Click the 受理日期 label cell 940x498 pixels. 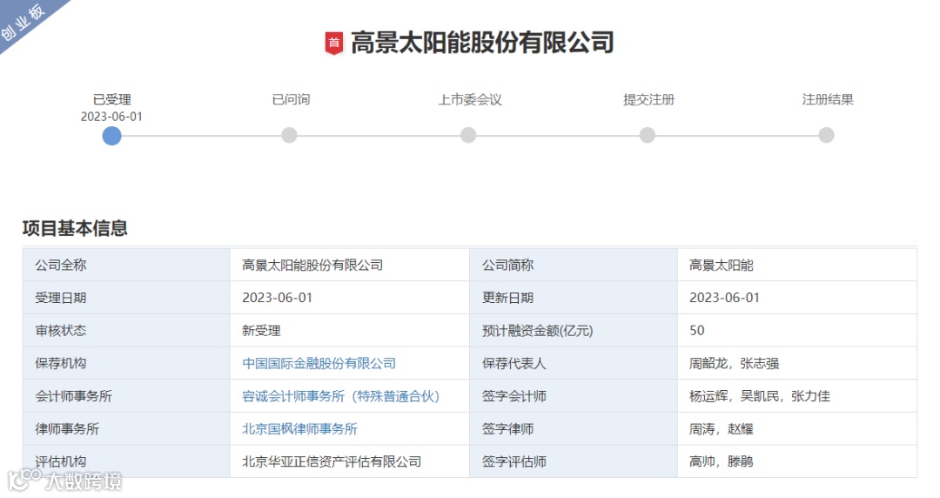pos(126,298)
